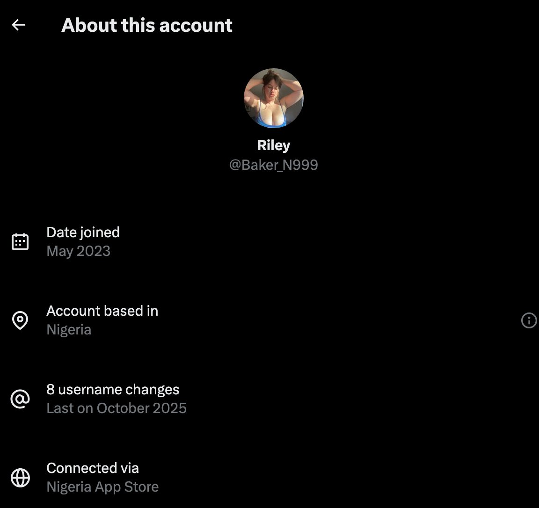Click the globe icon beside Connected via
The image size is (539, 508).
coord(20,478)
